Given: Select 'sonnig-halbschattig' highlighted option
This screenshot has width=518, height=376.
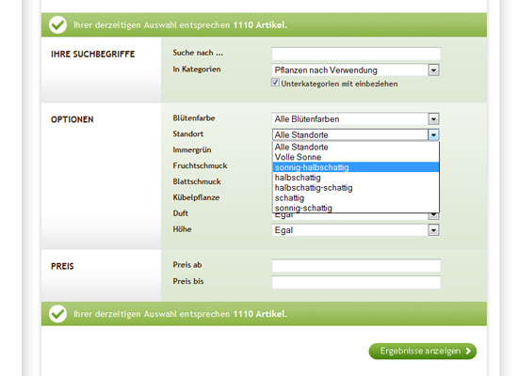Looking at the screenshot, I should coord(356,167).
